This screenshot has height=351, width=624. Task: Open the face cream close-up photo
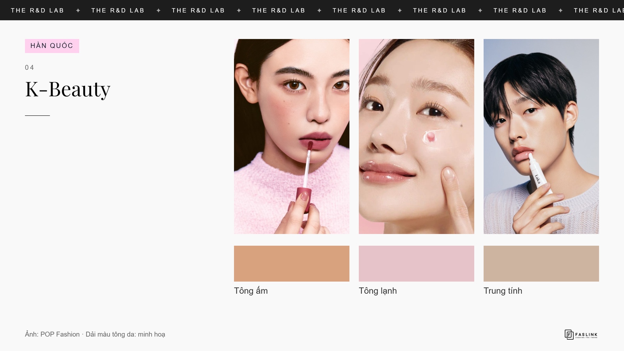[x=417, y=136]
